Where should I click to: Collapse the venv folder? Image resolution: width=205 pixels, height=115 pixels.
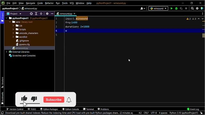pos(10,22)
